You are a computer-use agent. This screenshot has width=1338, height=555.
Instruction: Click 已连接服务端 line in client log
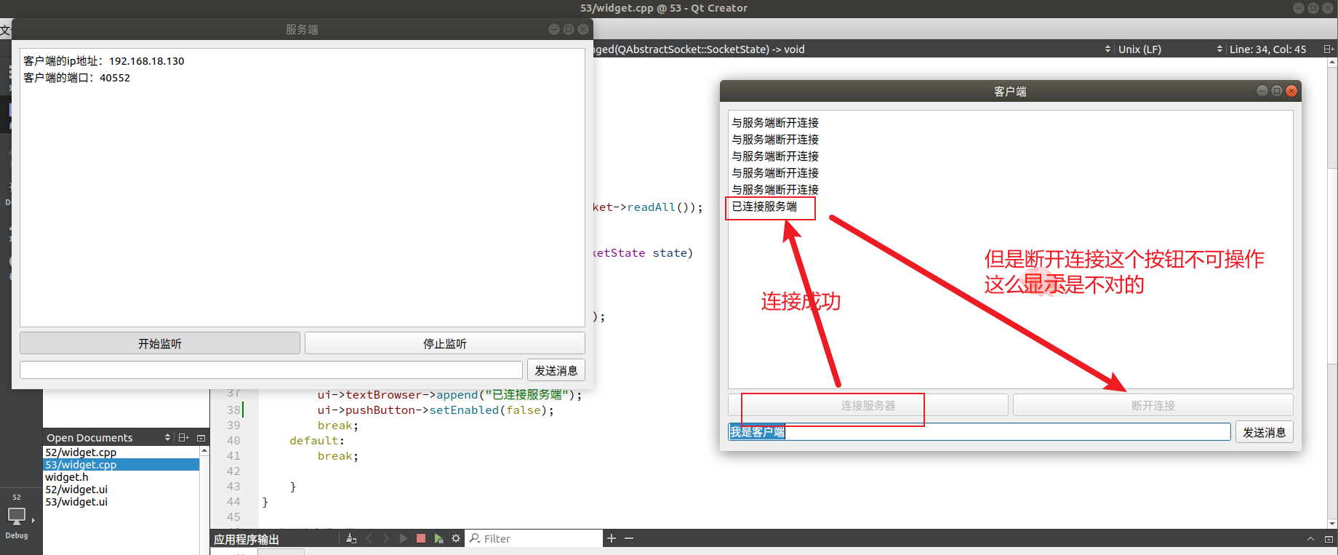tap(764, 207)
